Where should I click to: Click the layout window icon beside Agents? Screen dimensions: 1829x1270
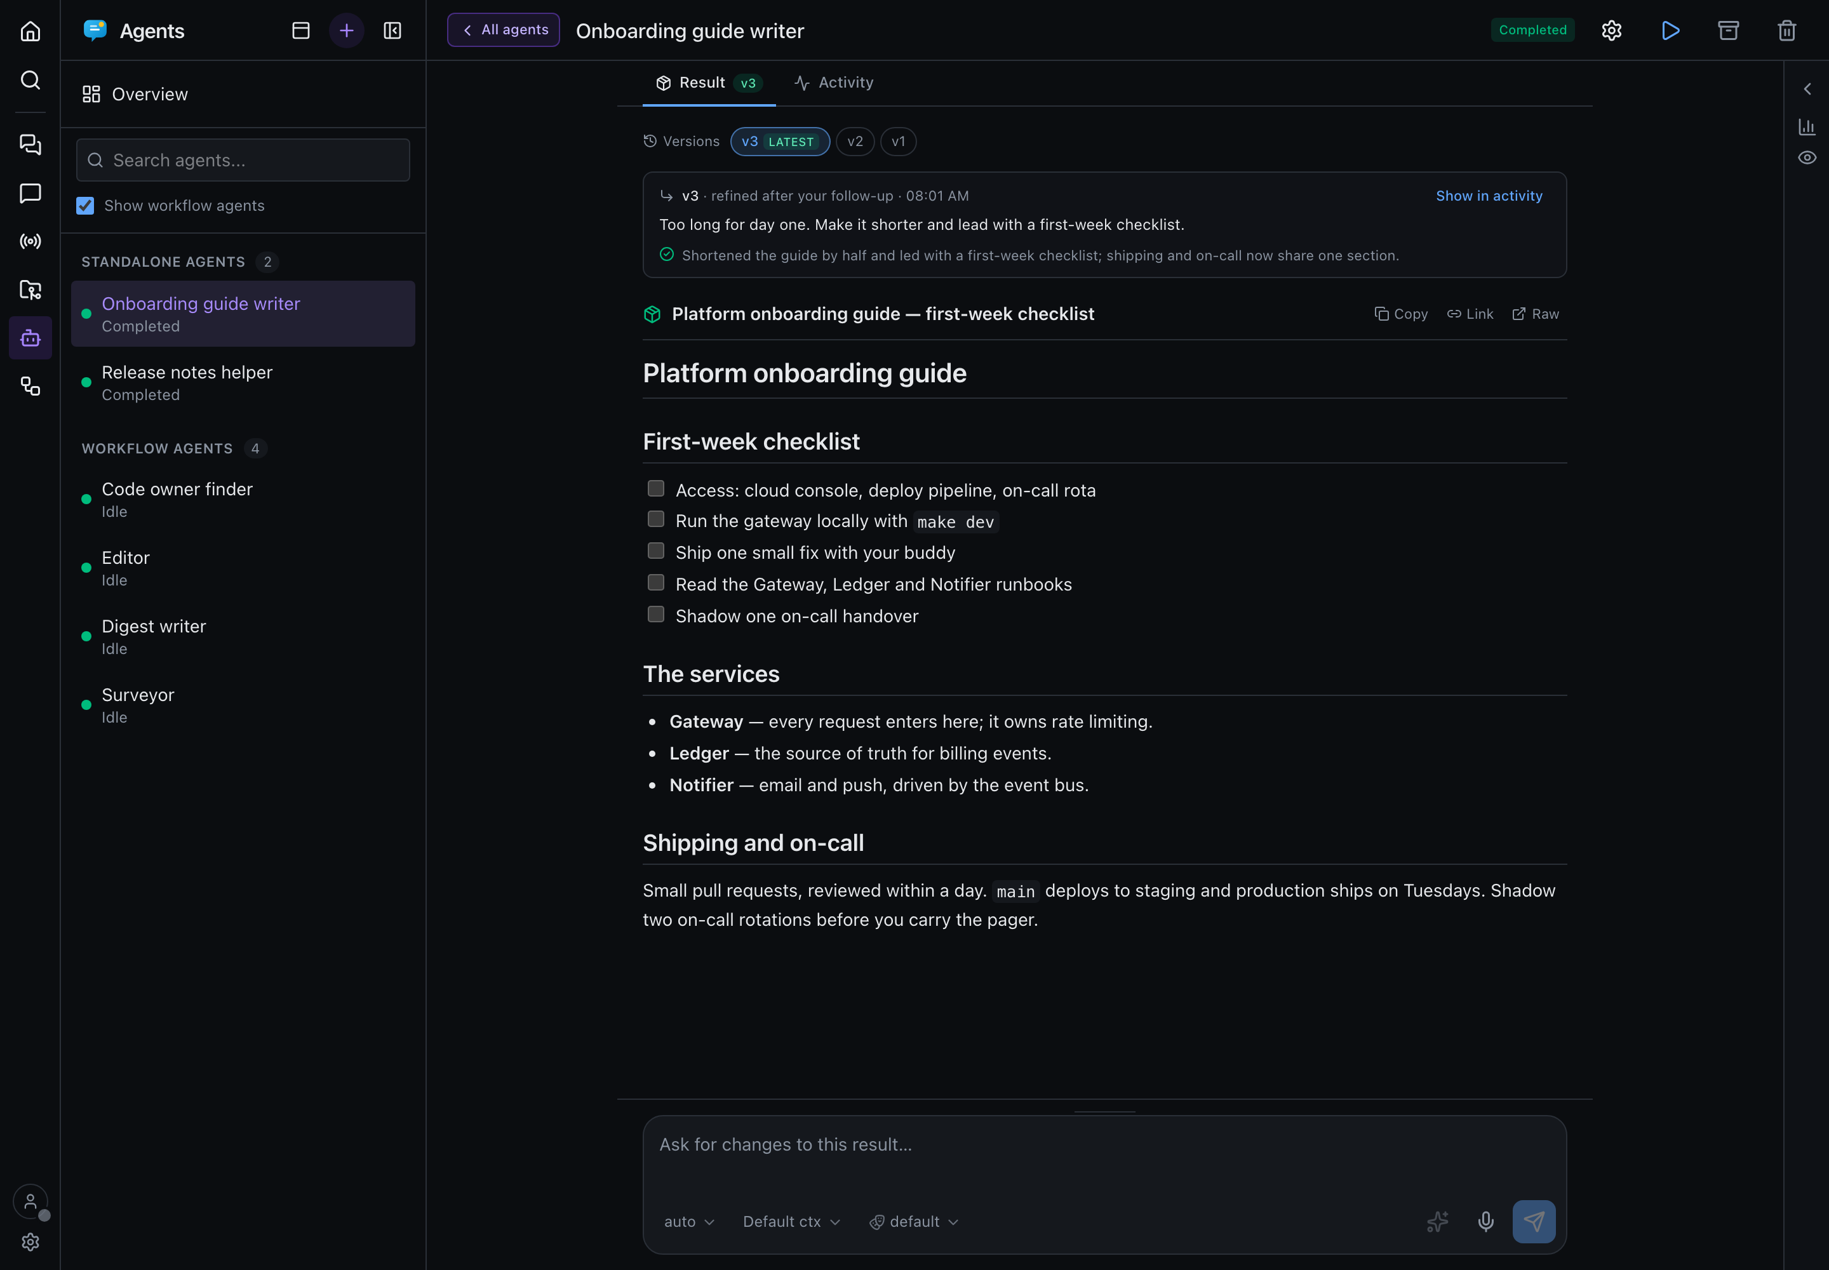click(x=301, y=30)
